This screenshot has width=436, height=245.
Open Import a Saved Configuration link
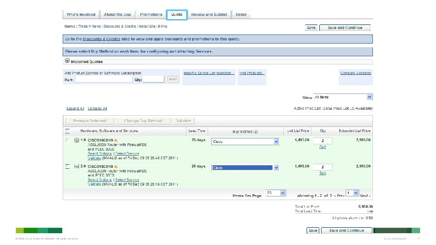209,73
